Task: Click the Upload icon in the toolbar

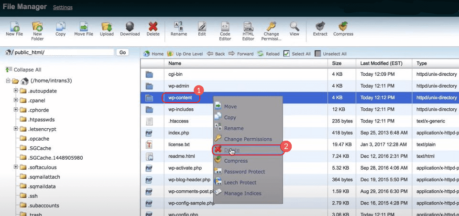Action: click(x=107, y=28)
